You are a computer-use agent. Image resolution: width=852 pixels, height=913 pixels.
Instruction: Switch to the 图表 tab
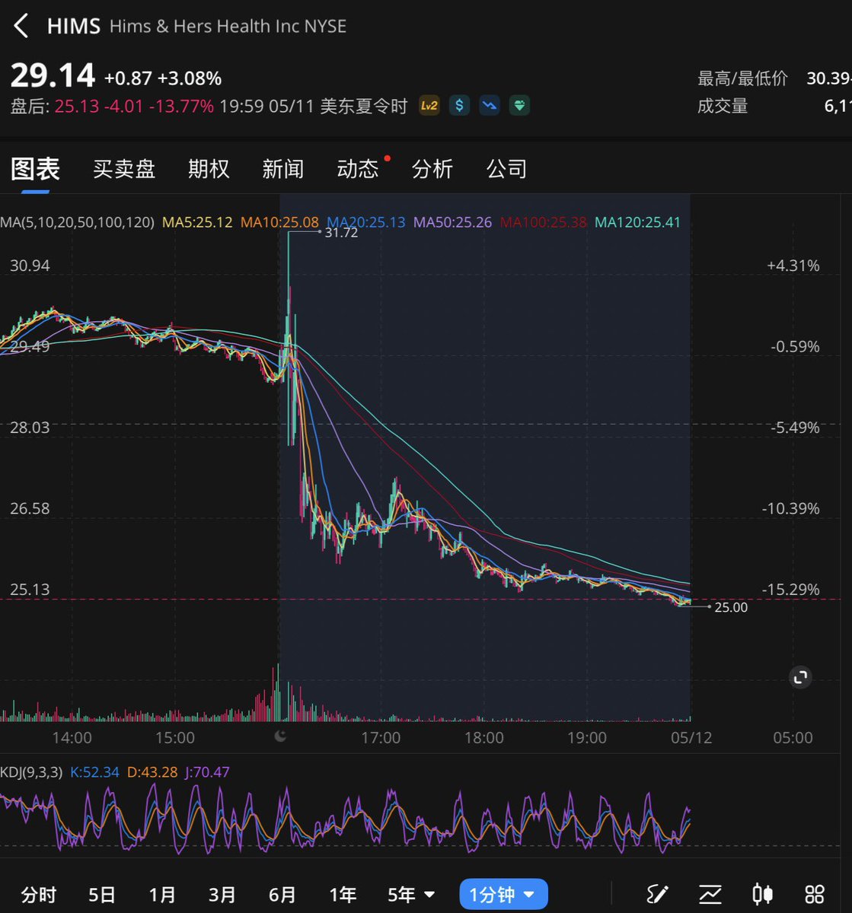tap(35, 168)
